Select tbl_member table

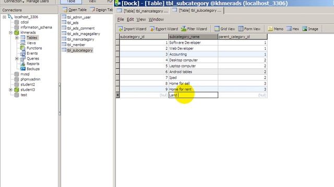point(74,45)
